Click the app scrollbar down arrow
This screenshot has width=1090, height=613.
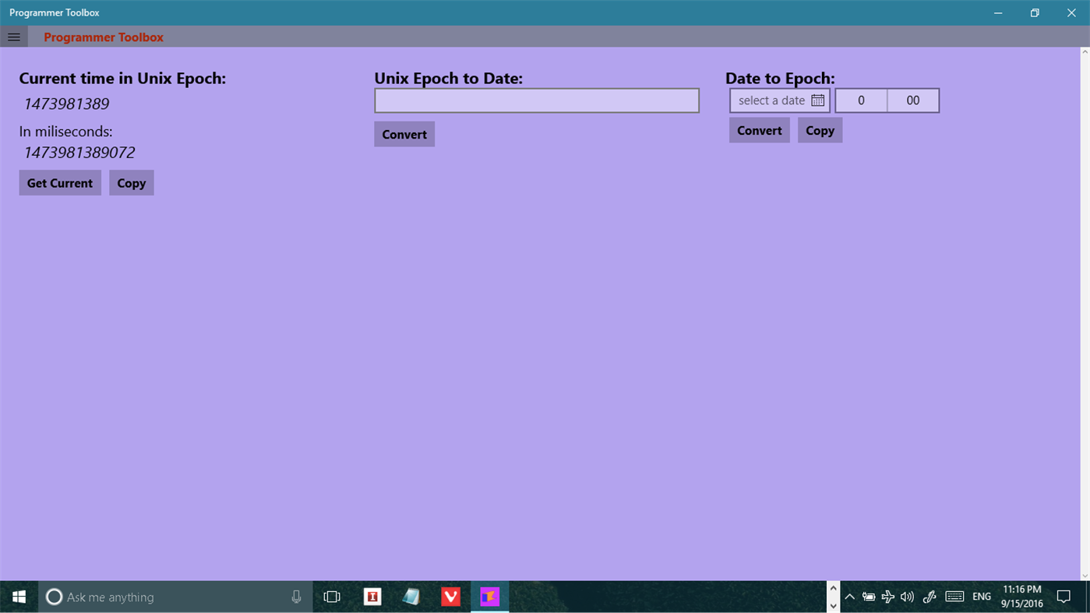[1085, 576]
